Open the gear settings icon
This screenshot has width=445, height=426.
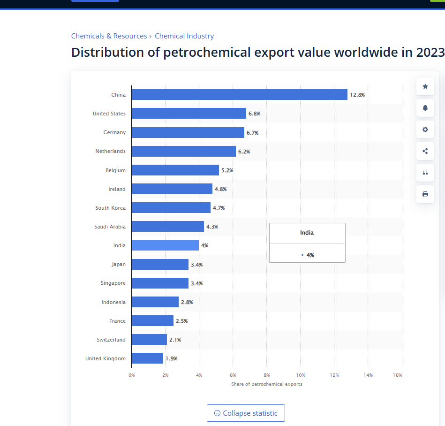(425, 129)
